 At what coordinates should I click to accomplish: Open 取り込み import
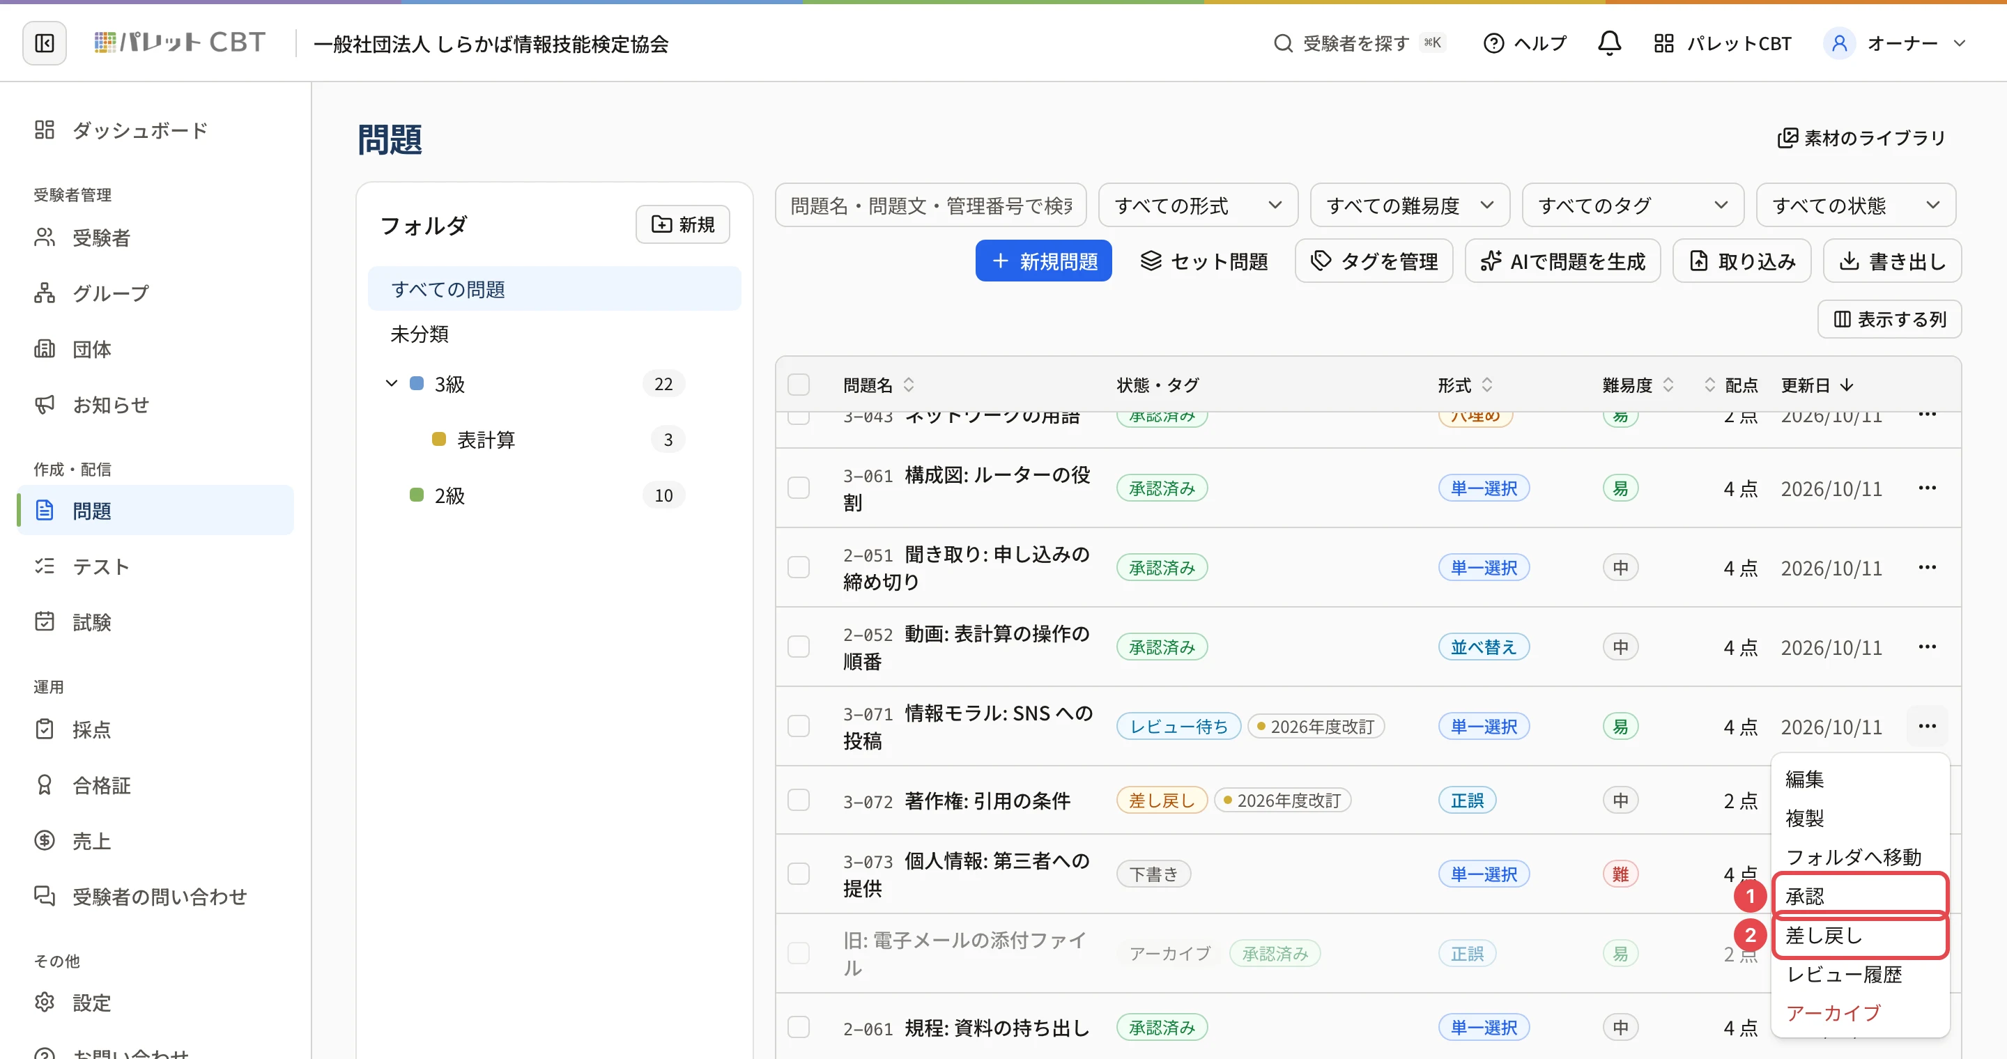(1742, 261)
